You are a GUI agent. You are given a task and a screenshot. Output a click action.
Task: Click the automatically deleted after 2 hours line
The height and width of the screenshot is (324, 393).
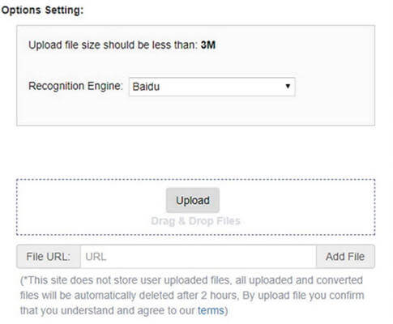pyautogui.click(x=192, y=296)
